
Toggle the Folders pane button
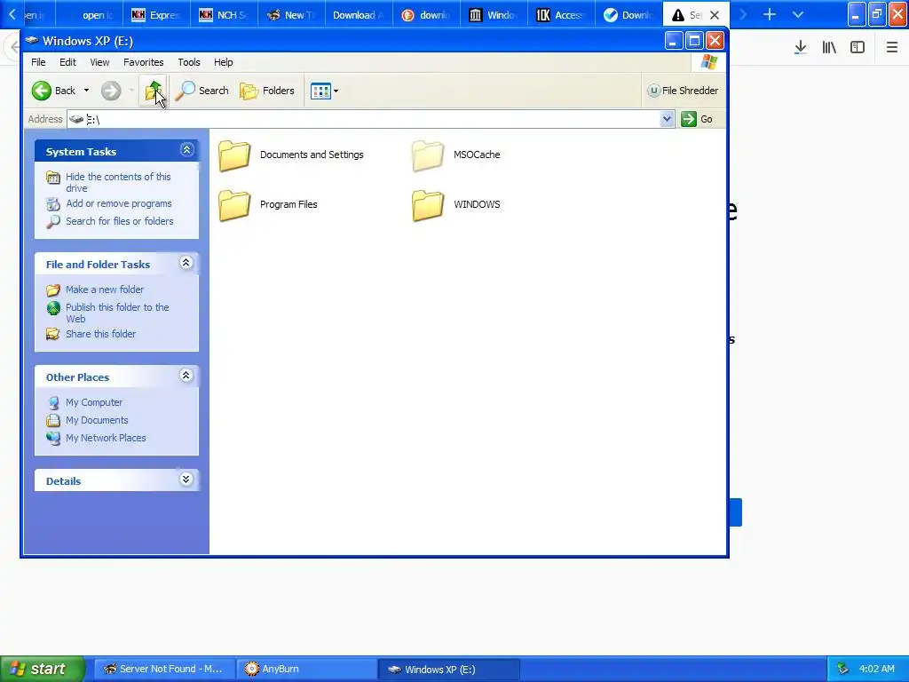coord(267,91)
